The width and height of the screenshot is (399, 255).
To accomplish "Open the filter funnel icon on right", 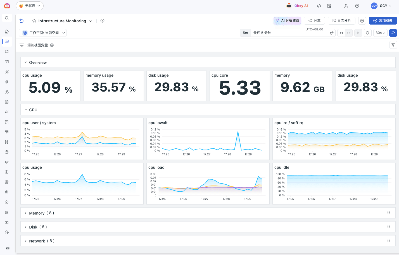I will tap(393, 45).
